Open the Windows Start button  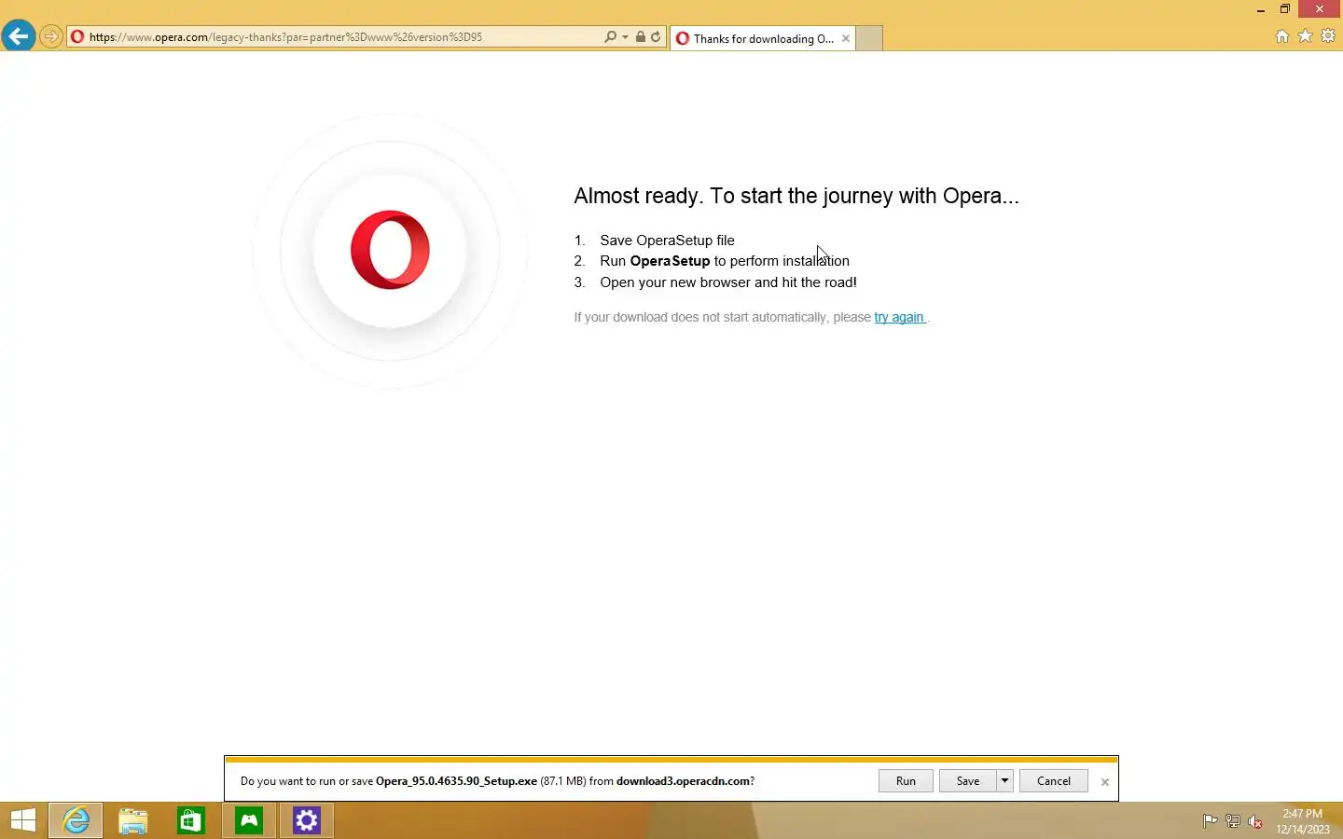[x=23, y=820]
